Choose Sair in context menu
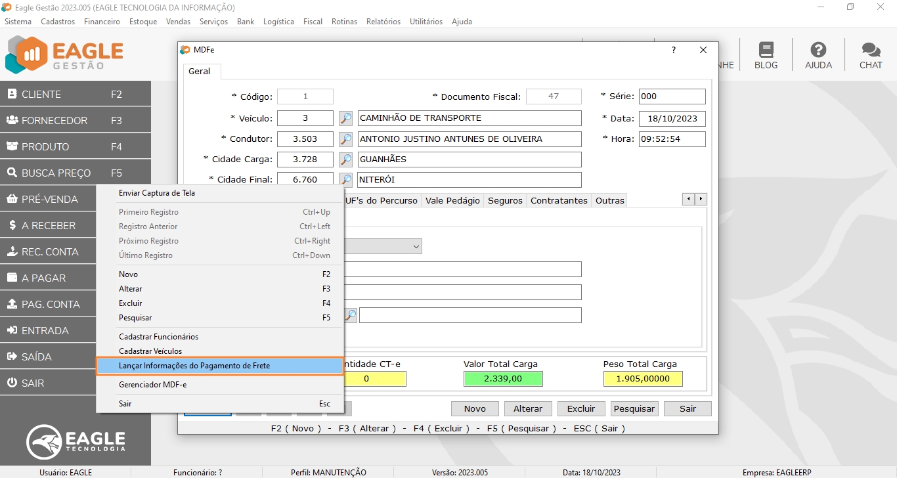Screen dimensions: 897x478 [220, 404]
